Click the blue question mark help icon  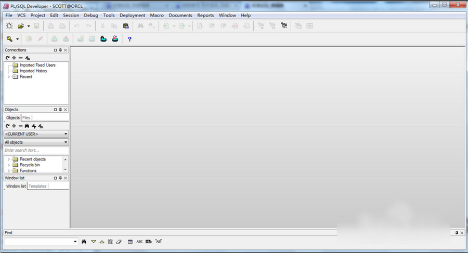click(x=129, y=39)
